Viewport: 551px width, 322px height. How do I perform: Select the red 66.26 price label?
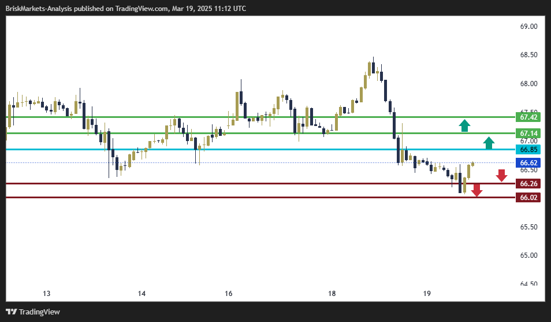(x=529, y=184)
